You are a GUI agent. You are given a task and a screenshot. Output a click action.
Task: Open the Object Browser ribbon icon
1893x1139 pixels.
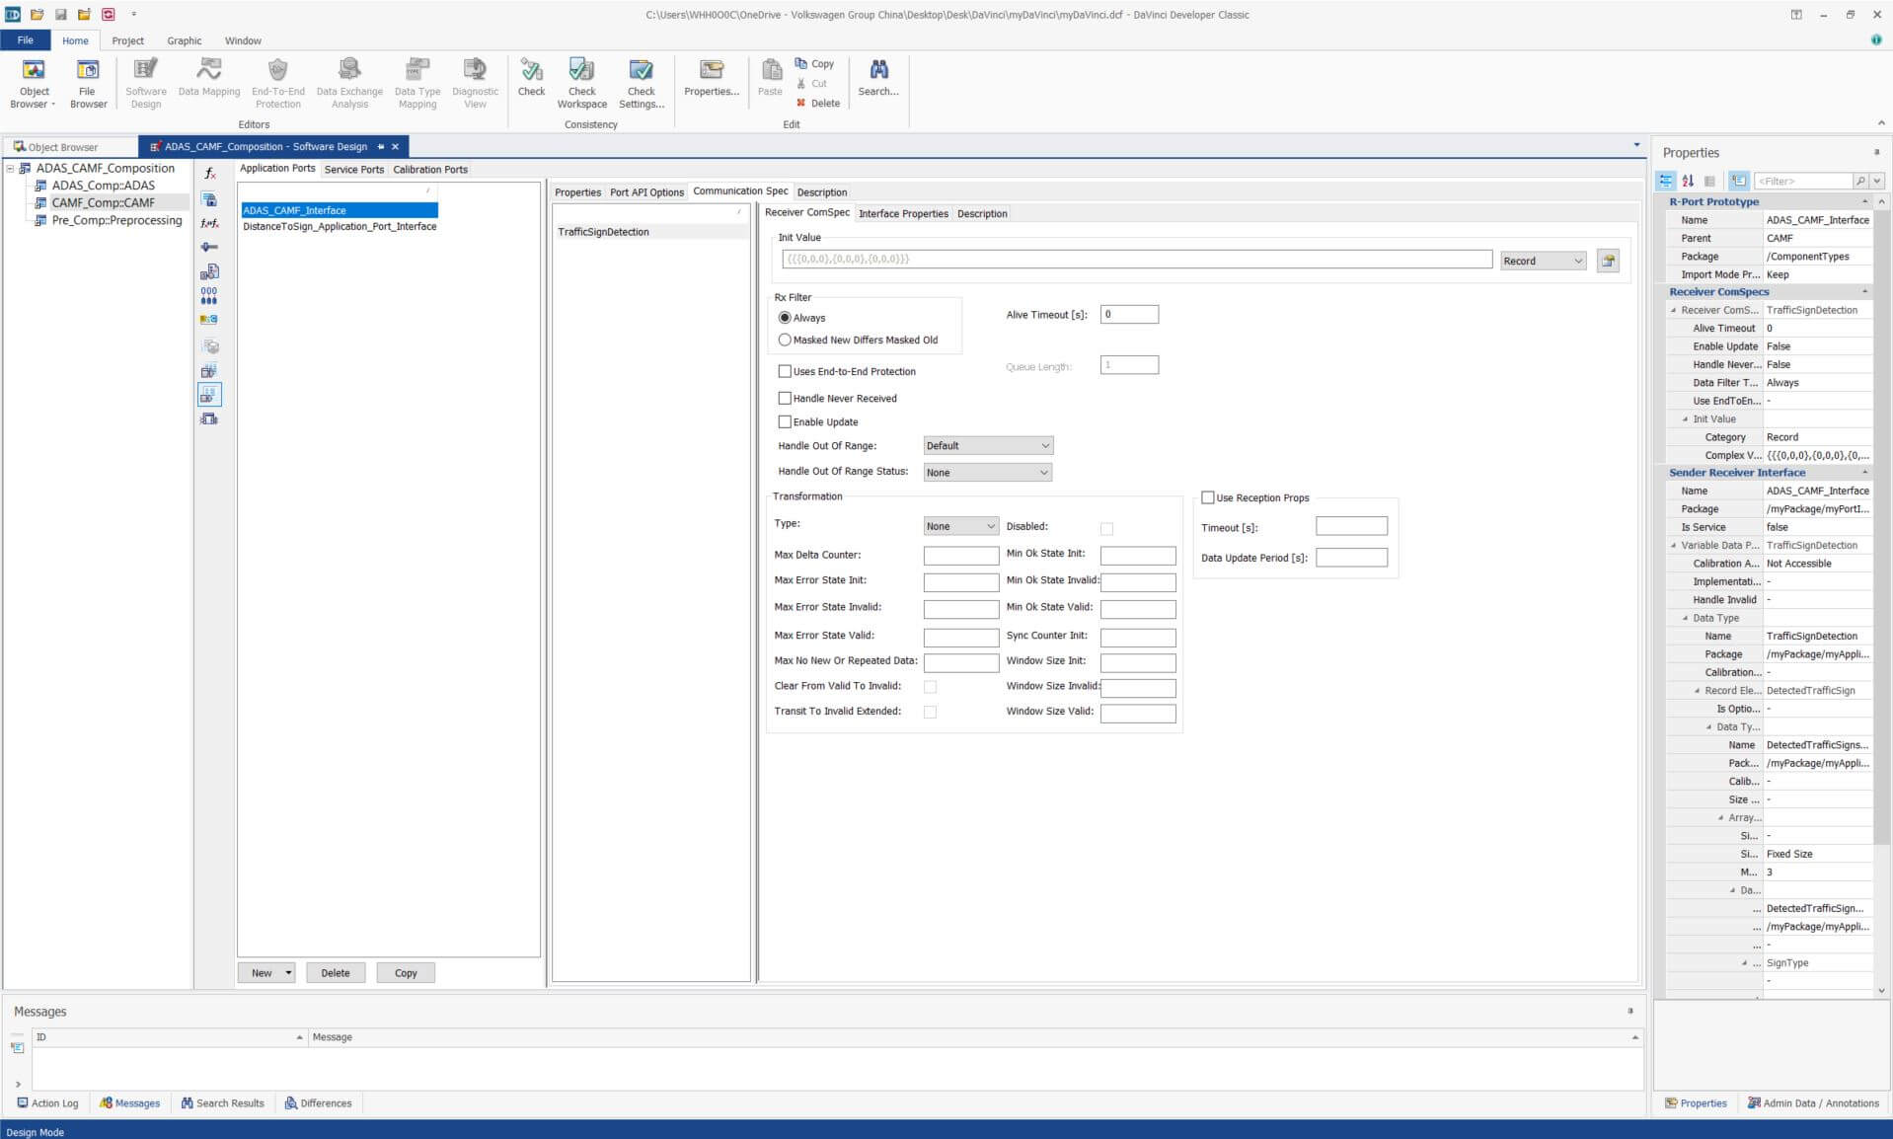[x=34, y=71]
